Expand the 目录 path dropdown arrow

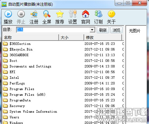[x=92, y=30]
